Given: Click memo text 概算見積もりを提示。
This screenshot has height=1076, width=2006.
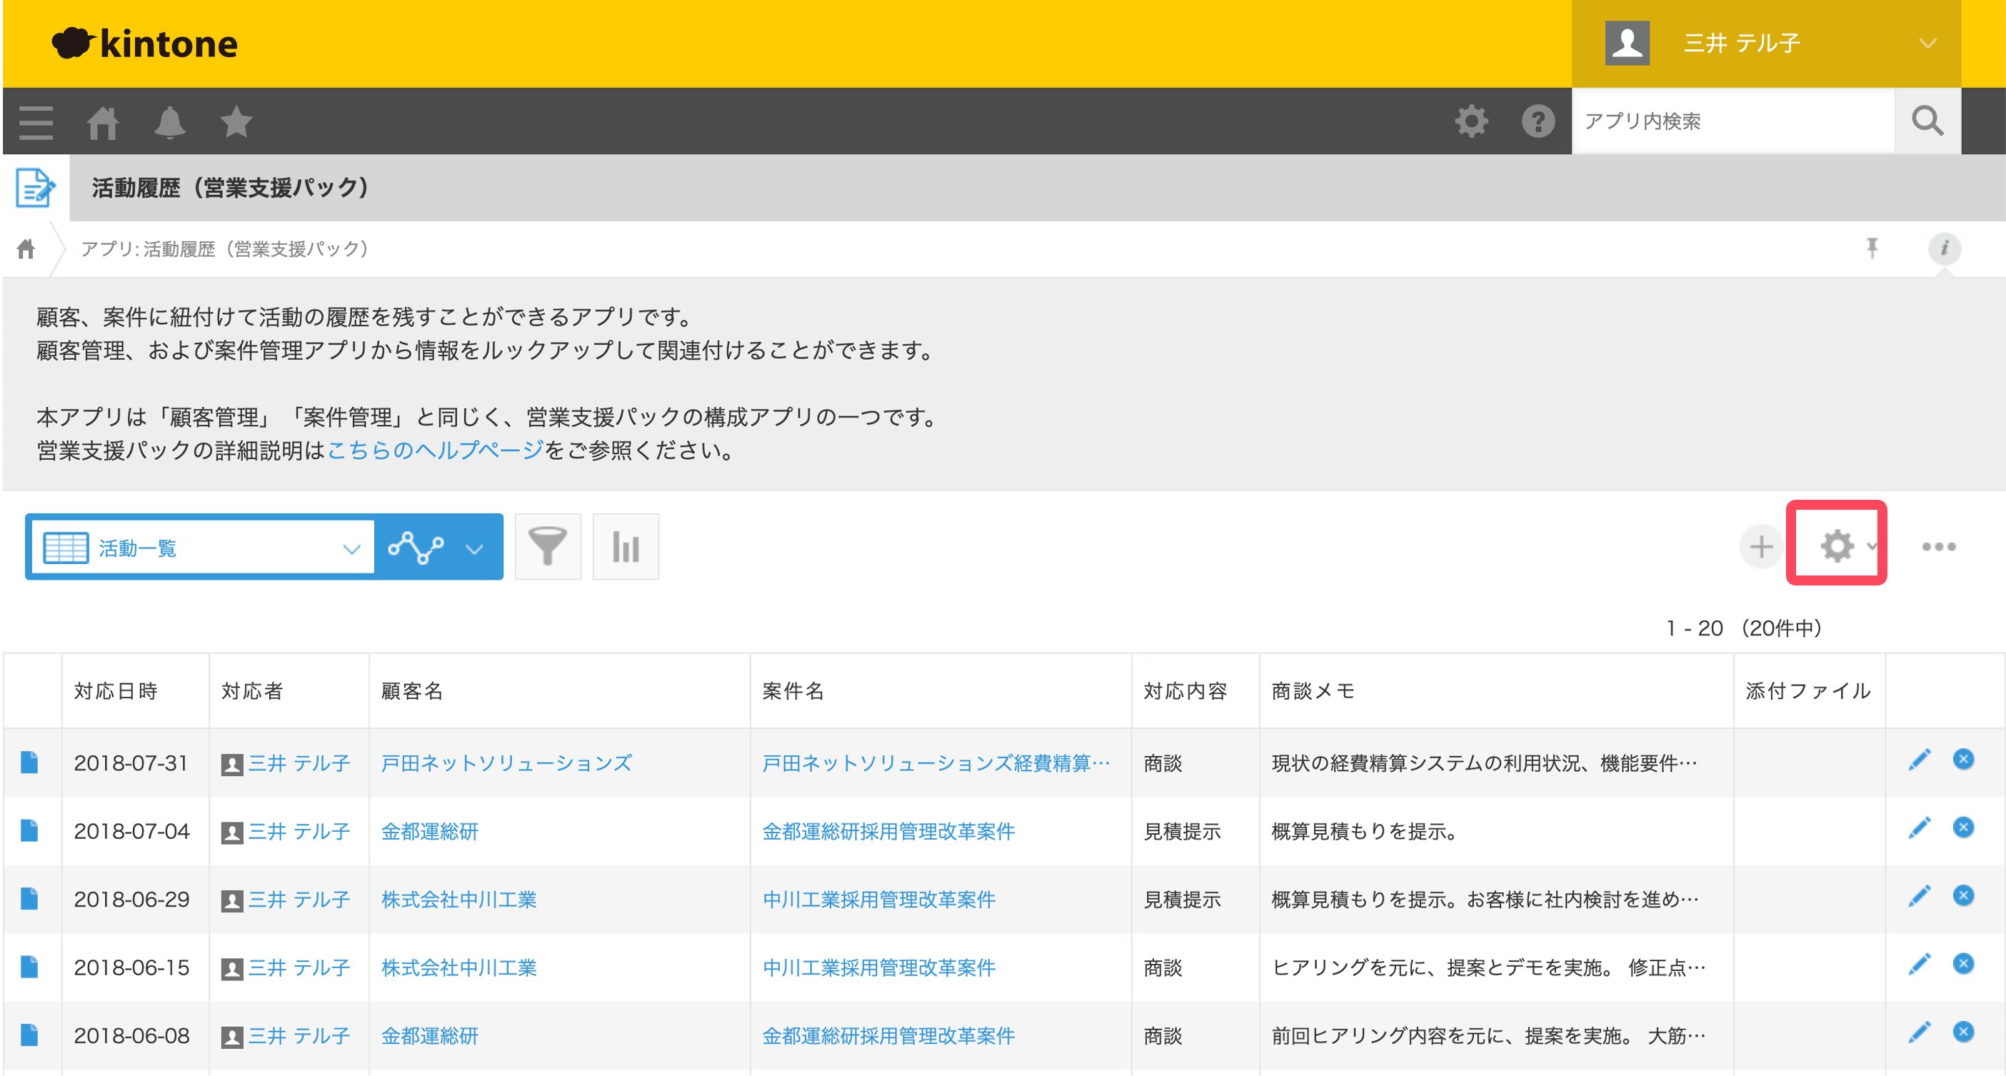Looking at the screenshot, I should 1364,832.
